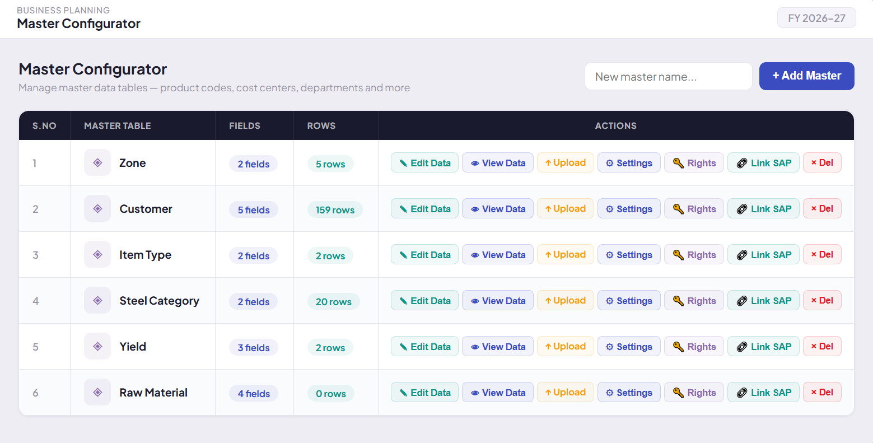873x443 pixels.
Task: Open Settings for Yield
Action: 629,347
